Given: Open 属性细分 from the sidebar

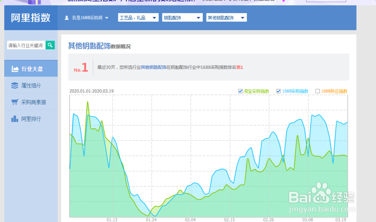Looking at the screenshot, I should (15, 85).
